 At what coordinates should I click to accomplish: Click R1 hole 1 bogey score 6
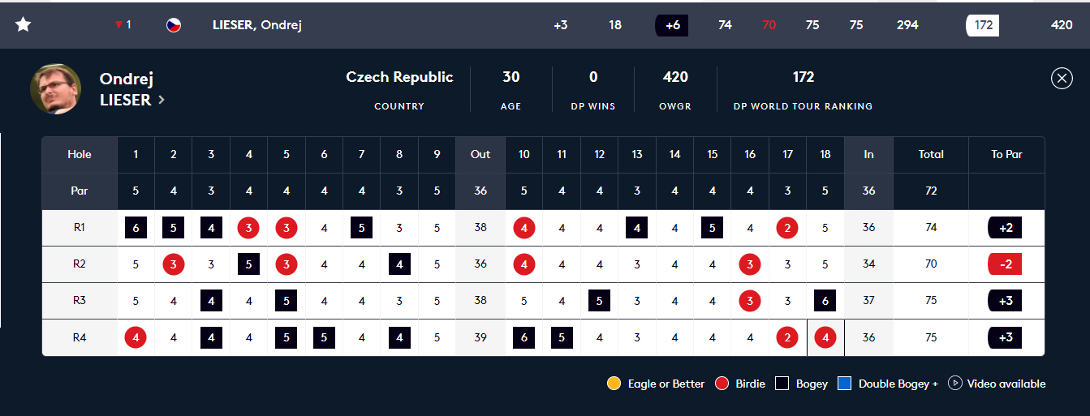click(136, 228)
